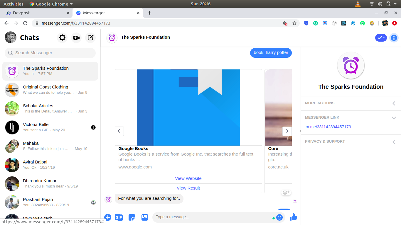Click your profile picture beside Chats

click(x=11, y=37)
